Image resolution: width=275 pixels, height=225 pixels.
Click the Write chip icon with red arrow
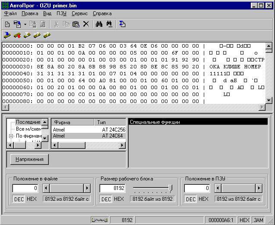click(17, 35)
